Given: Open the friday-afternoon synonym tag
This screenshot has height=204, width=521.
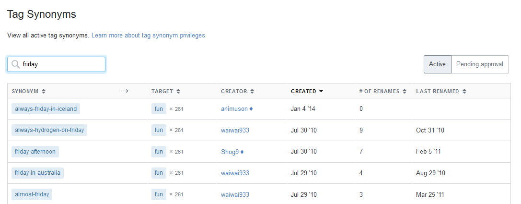Looking at the screenshot, I should click(35, 152).
